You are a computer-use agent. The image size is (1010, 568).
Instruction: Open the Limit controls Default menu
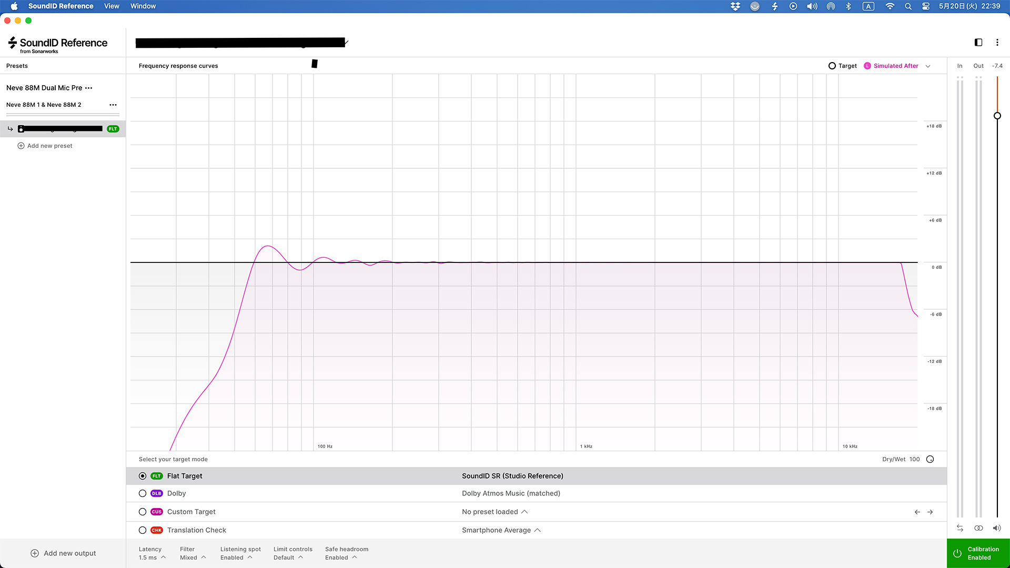point(292,553)
